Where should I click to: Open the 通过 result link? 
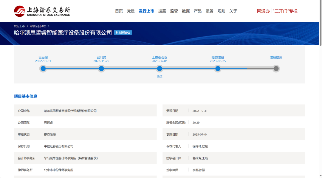point(160,76)
